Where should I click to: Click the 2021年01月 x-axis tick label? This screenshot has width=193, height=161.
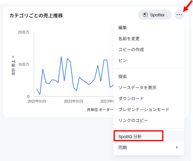coord(37,101)
